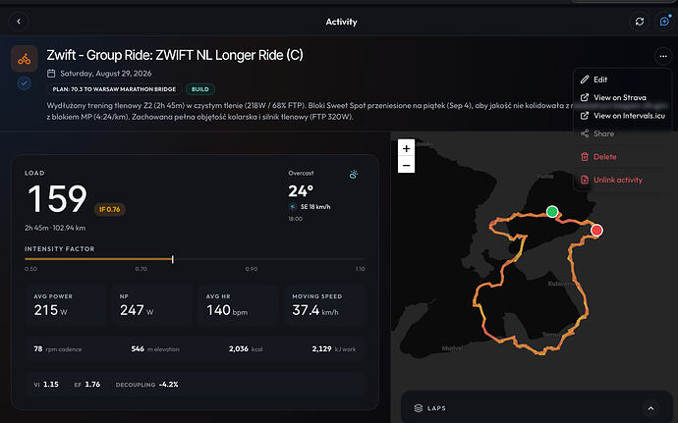Viewport: 678px width, 423px height.
Task: Choose Share from the menu
Action: (x=622, y=133)
